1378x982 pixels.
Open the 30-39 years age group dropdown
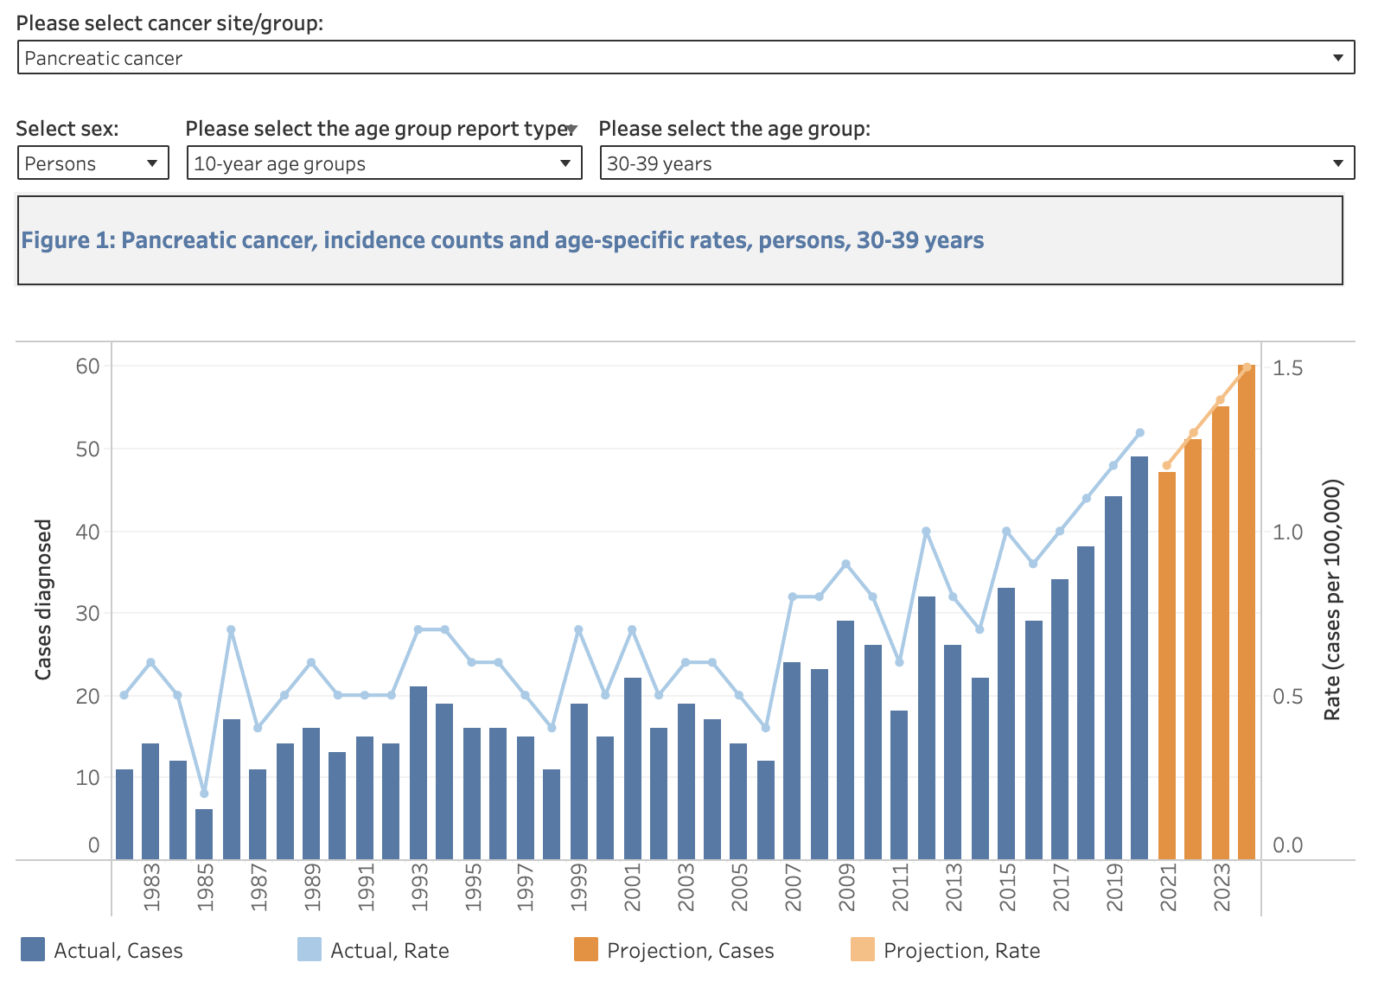[x=976, y=163]
